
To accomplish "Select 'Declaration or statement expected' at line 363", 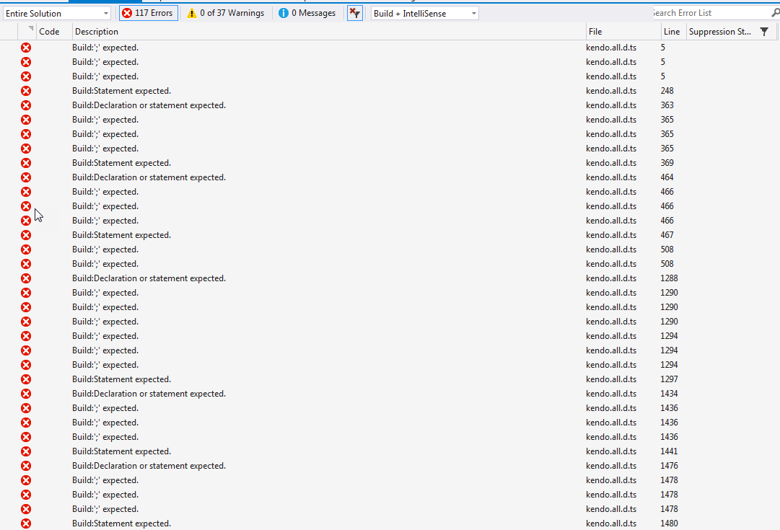I will click(149, 105).
